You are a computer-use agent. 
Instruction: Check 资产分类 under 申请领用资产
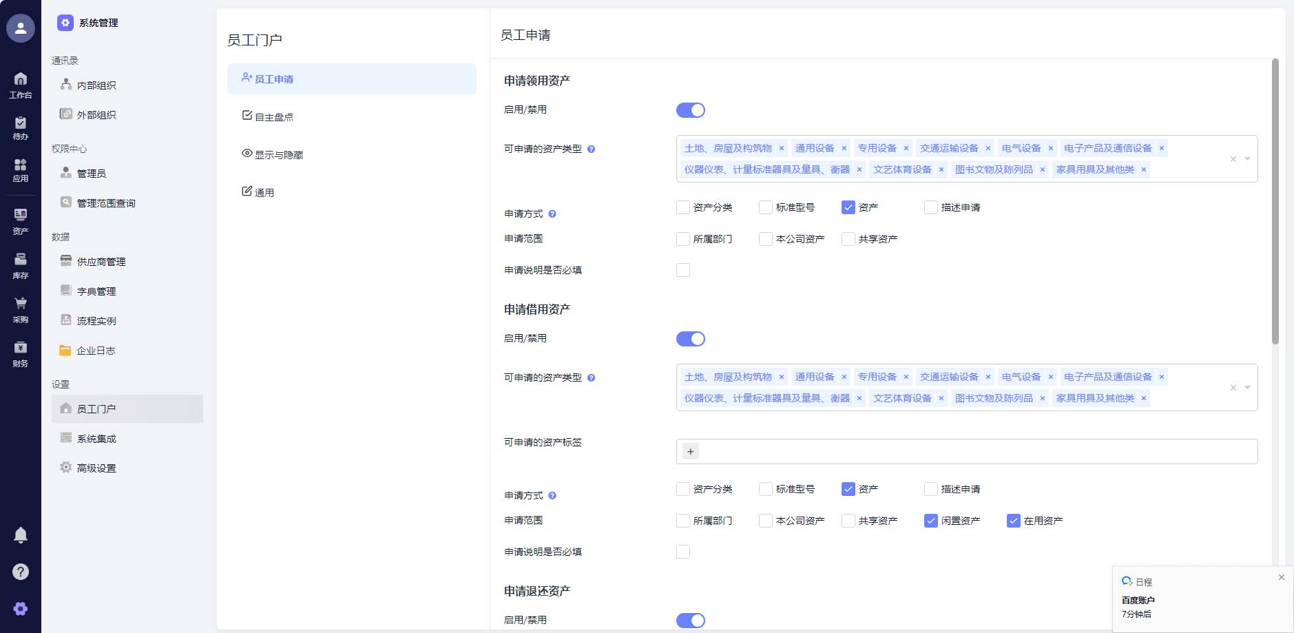[683, 207]
